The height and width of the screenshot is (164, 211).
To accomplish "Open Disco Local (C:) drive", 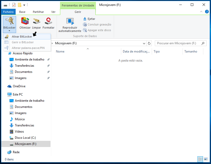I will (25, 138).
